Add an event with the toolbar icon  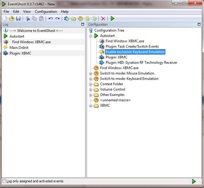[87, 18]
